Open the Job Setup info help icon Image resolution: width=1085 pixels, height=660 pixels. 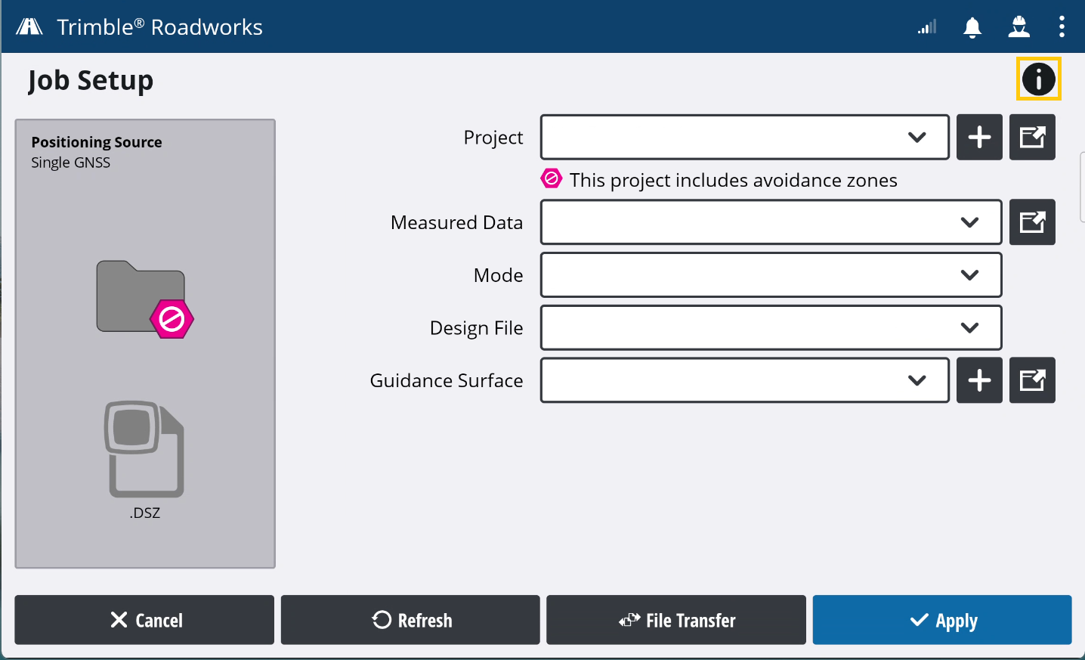pos(1039,79)
